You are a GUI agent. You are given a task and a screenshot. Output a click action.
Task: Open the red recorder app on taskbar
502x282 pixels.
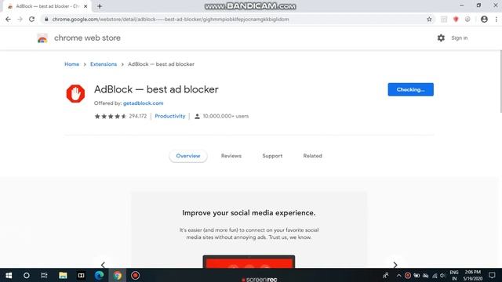[135, 275]
